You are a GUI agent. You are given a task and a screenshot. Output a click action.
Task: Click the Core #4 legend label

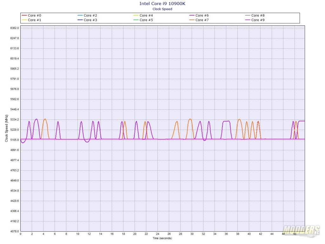click(146, 15)
